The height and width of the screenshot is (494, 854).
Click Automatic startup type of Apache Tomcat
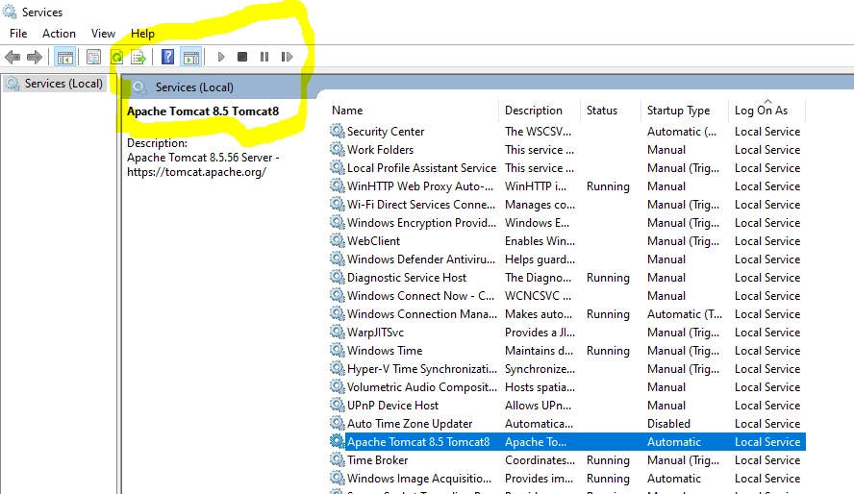coord(674,442)
